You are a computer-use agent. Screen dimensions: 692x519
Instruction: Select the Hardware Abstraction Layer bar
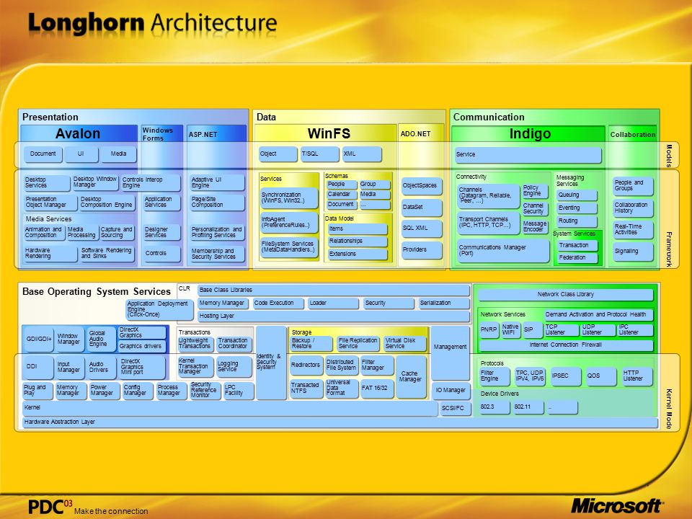point(340,423)
